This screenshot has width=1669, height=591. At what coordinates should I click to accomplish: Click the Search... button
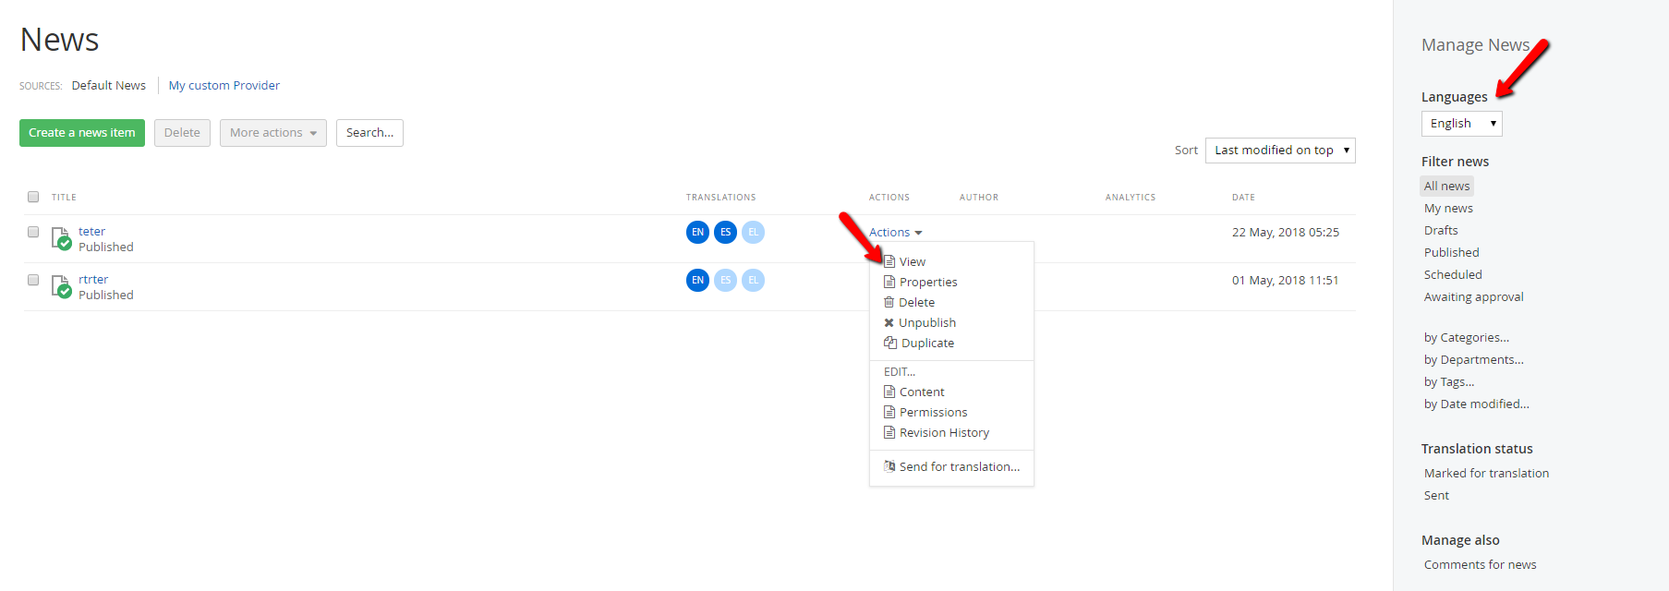point(369,133)
